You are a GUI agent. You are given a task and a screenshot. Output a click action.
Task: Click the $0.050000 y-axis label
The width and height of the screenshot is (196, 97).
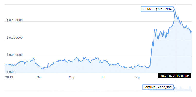point(15,55)
